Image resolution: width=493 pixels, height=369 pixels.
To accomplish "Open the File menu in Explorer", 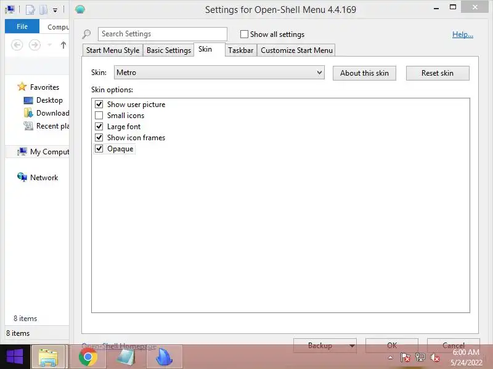I will point(22,26).
